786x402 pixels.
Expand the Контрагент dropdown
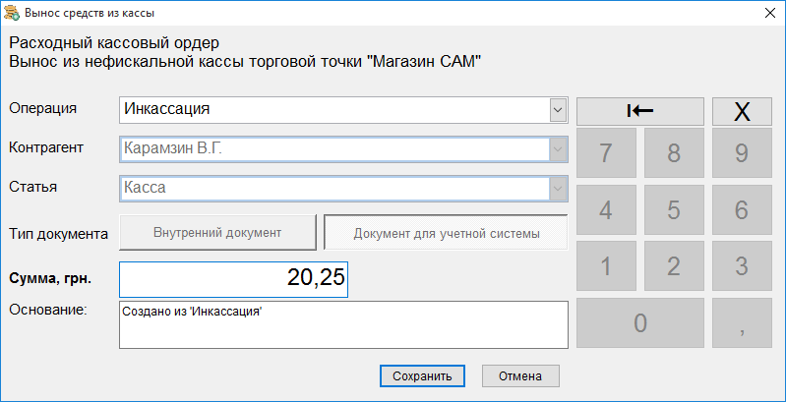558,149
